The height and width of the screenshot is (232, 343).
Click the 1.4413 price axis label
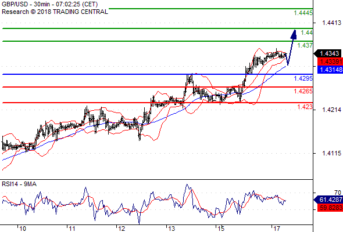pos(331,23)
